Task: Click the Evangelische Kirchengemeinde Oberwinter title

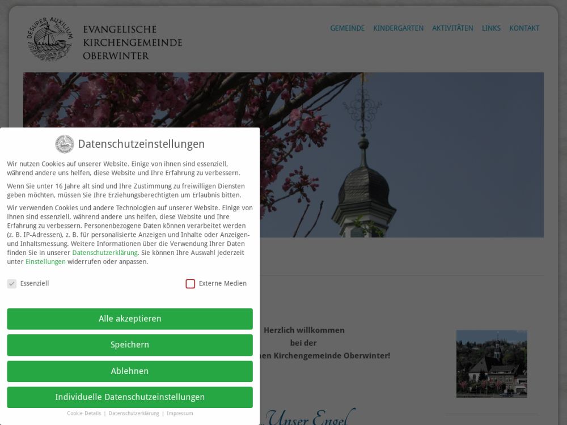Action: click(x=132, y=42)
